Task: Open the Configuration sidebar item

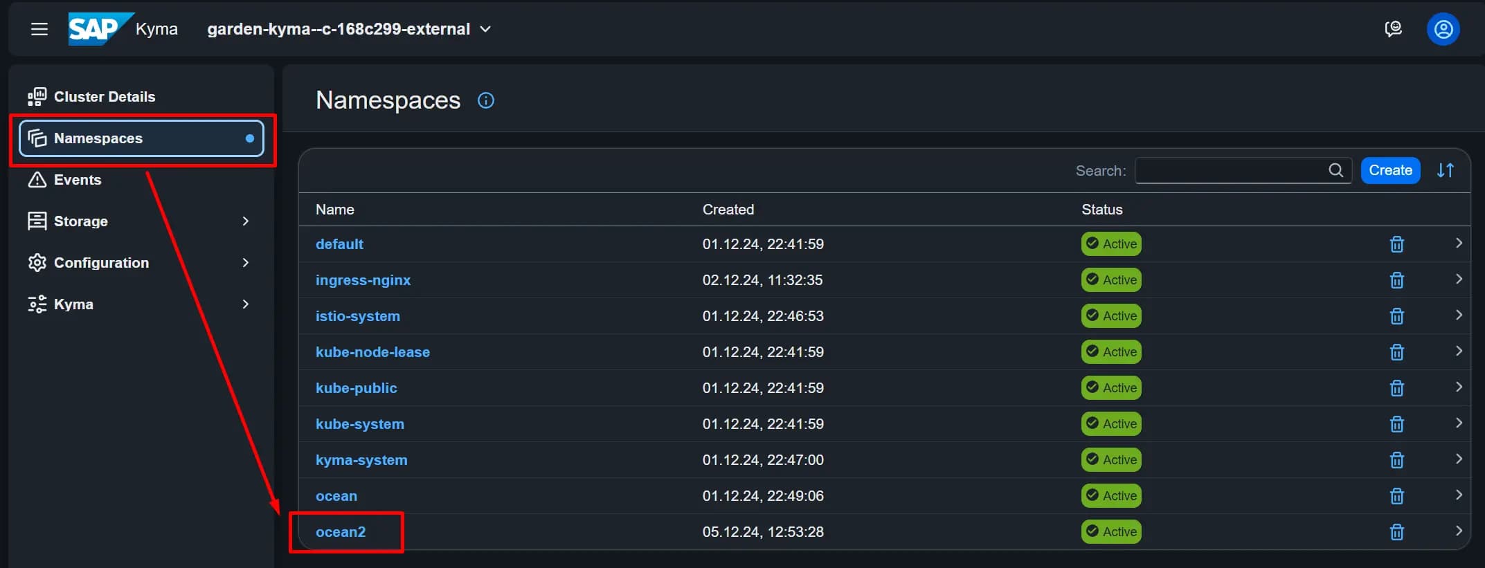Action: tap(141, 263)
